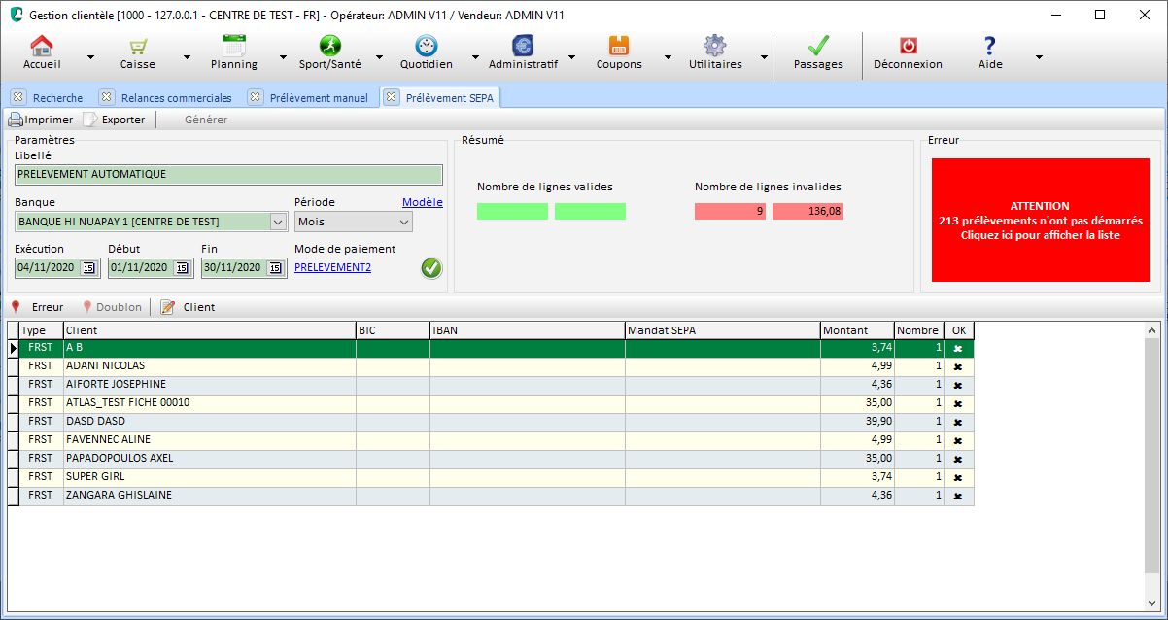This screenshot has height=620, width=1168.
Task: Open the PRELEVEMENT2 payment mode link
Action: (332, 267)
